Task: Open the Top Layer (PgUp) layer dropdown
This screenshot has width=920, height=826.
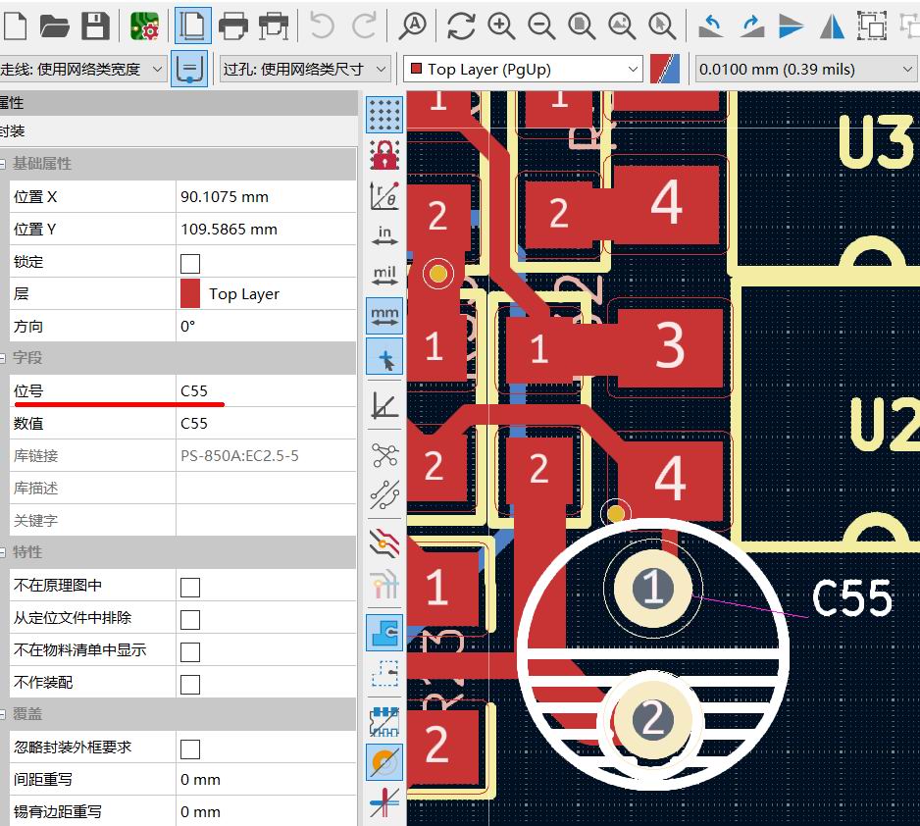Action: [523, 69]
